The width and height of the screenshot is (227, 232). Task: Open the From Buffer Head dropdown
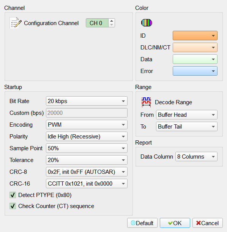click(187, 114)
